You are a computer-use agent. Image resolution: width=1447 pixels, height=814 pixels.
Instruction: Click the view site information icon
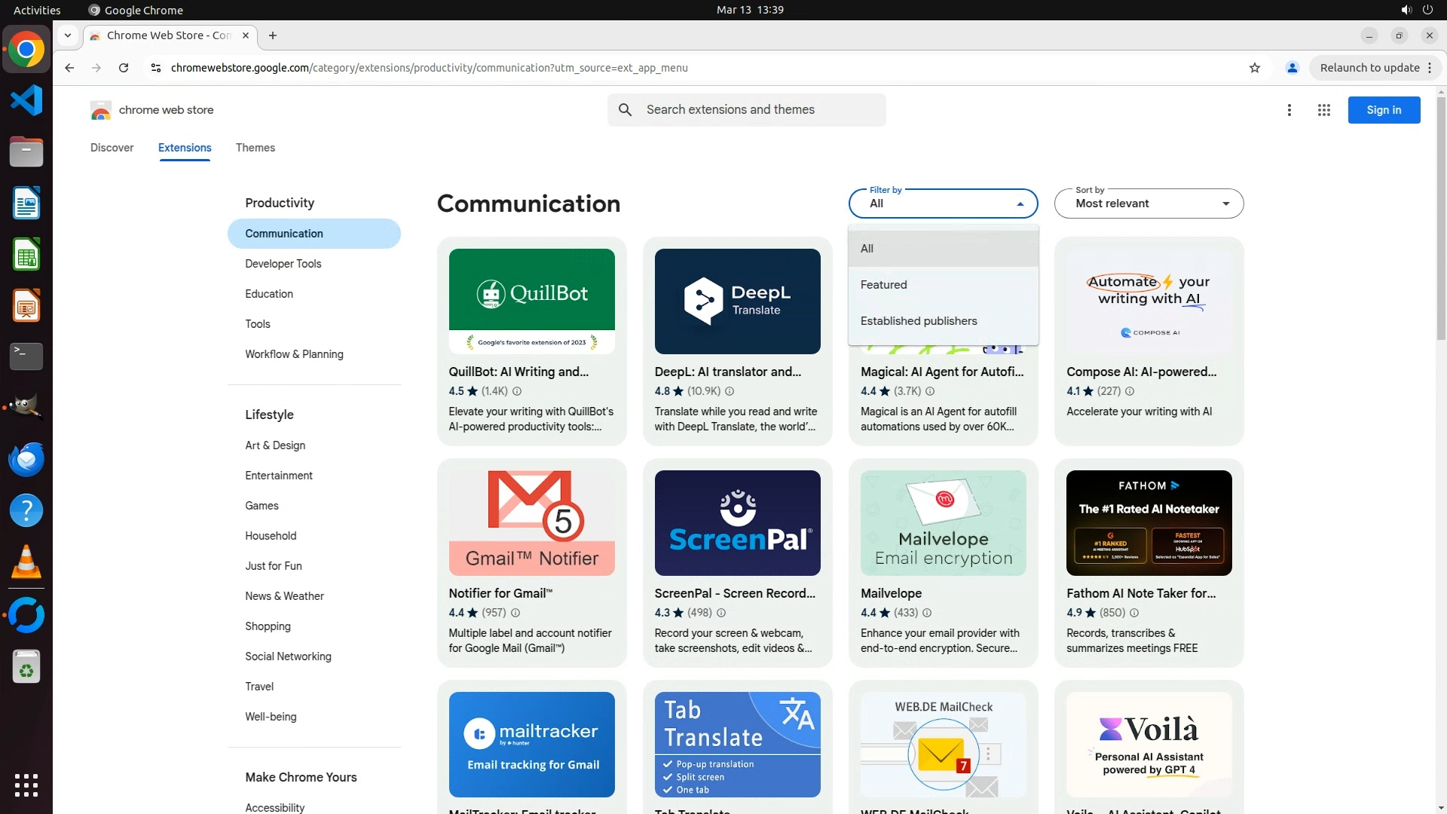(156, 68)
